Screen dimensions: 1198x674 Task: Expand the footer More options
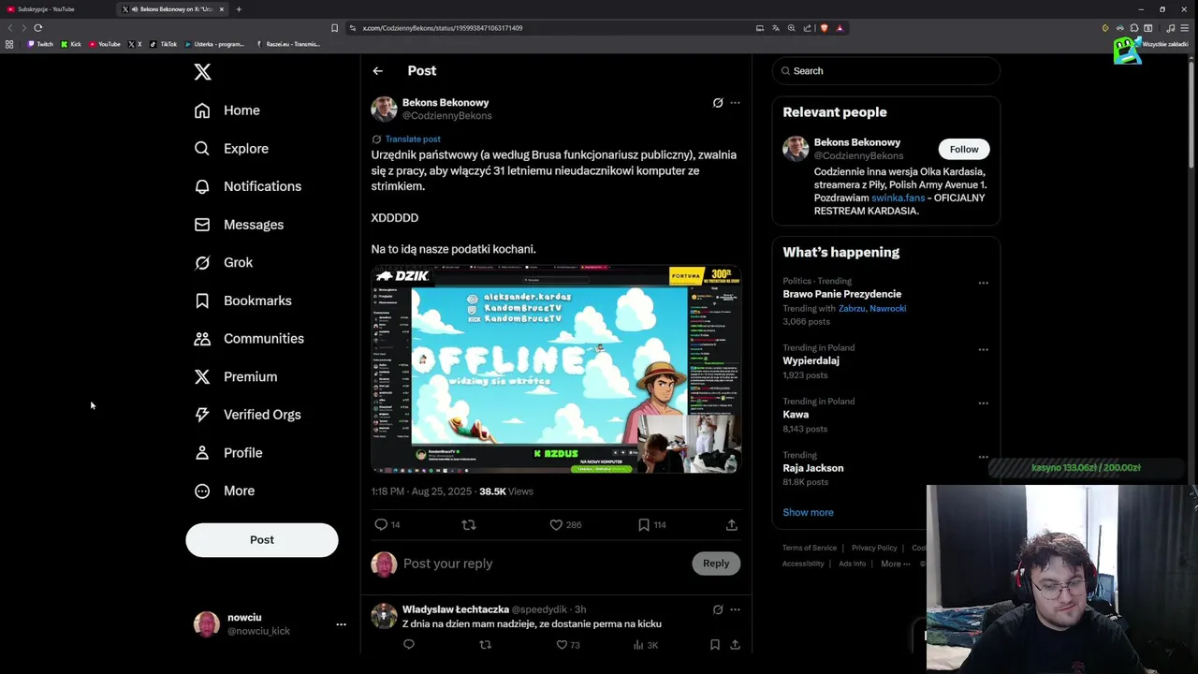click(x=896, y=564)
